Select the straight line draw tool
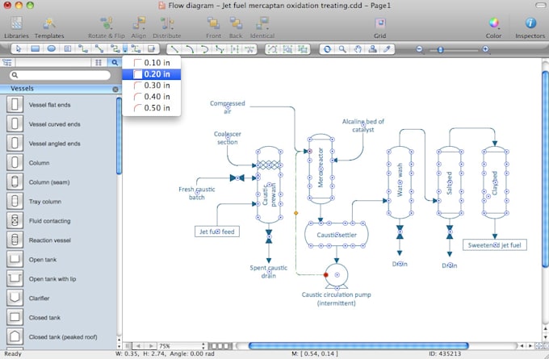The height and width of the screenshot is (359, 549). coord(174,49)
